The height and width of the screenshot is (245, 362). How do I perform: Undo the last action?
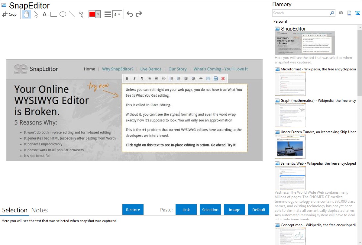point(130,14)
